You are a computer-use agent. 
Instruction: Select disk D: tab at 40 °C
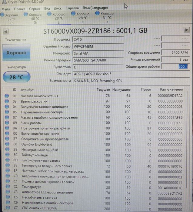(x=33, y=19)
